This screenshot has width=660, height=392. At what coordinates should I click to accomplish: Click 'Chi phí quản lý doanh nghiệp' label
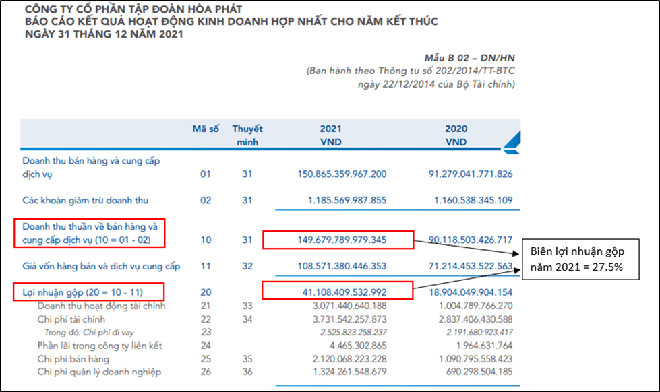[x=99, y=372]
